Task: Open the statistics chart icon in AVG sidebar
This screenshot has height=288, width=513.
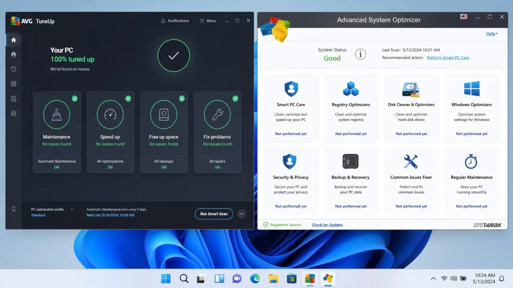Action: coord(14,113)
